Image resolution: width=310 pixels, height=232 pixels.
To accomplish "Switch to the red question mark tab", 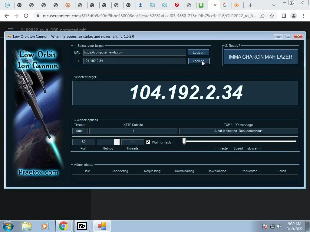I will (x=177, y=5).
